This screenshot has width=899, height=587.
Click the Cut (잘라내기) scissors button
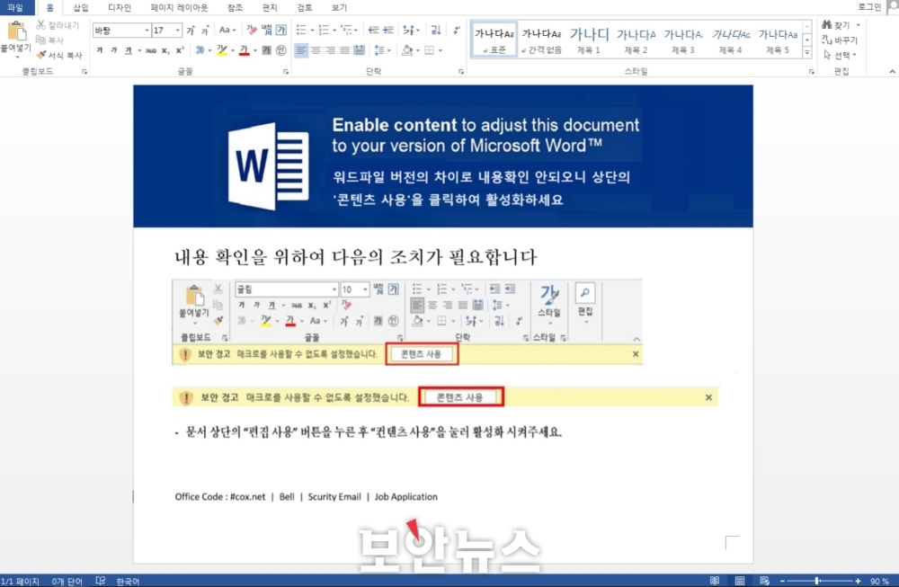point(58,25)
